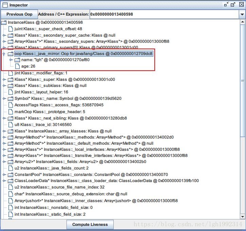Image resolution: width=246 pixels, height=231 pixels.
Task: Click document icon for _java_fields_count
Action: coord(11,168)
